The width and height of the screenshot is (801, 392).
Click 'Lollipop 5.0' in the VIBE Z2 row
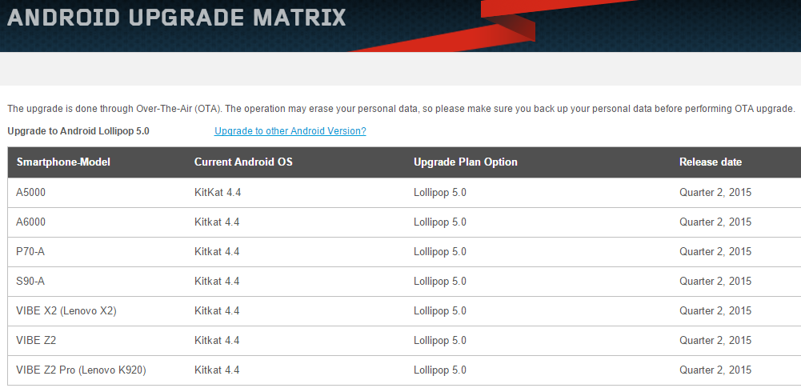[x=440, y=341]
